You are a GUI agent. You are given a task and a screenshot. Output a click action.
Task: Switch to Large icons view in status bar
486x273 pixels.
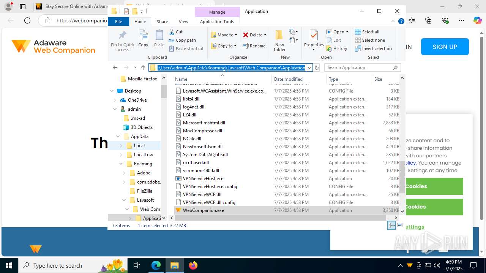coord(400,225)
